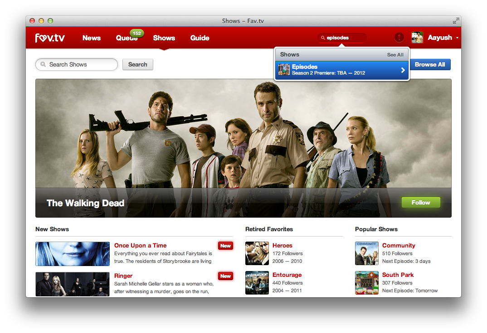Click '172 Followers' under Heroes
This screenshot has height=333, width=487.
click(287, 253)
